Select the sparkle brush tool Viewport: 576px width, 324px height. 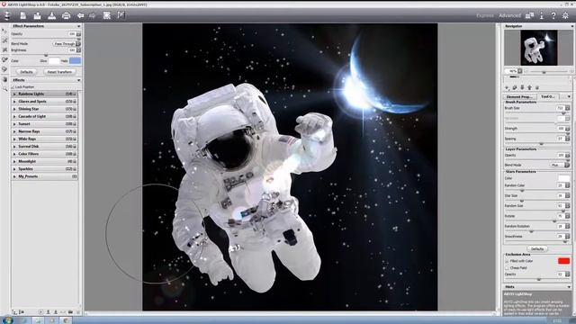tap(4, 40)
